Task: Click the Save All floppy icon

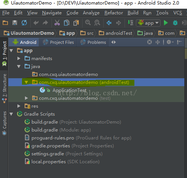Action: coord(15,23)
